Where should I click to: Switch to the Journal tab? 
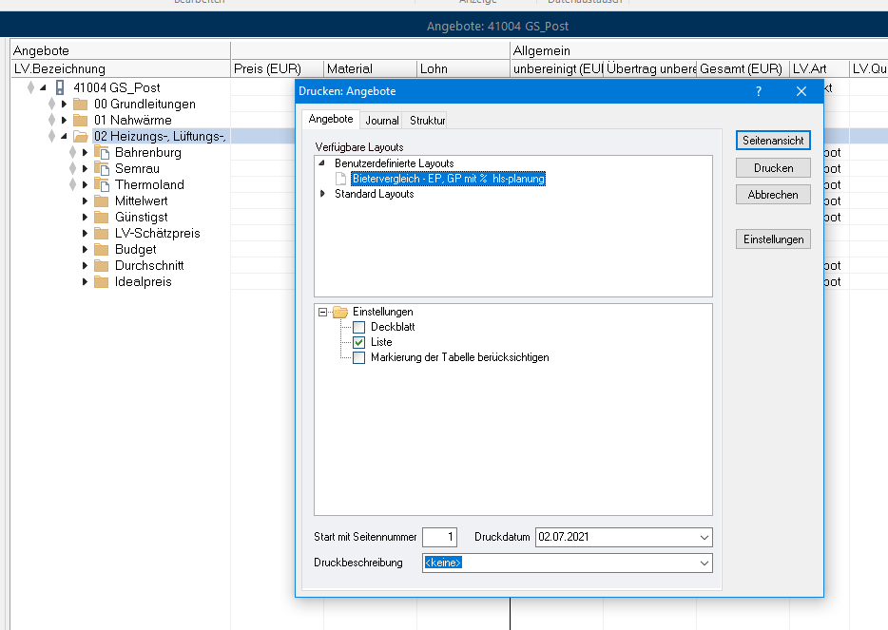tap(382, 121)
